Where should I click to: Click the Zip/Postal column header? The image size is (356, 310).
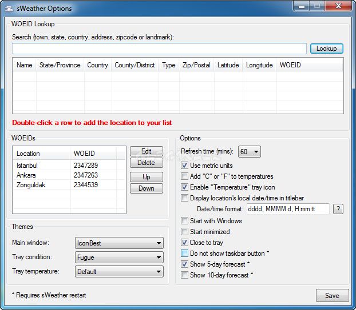(196, 65)
